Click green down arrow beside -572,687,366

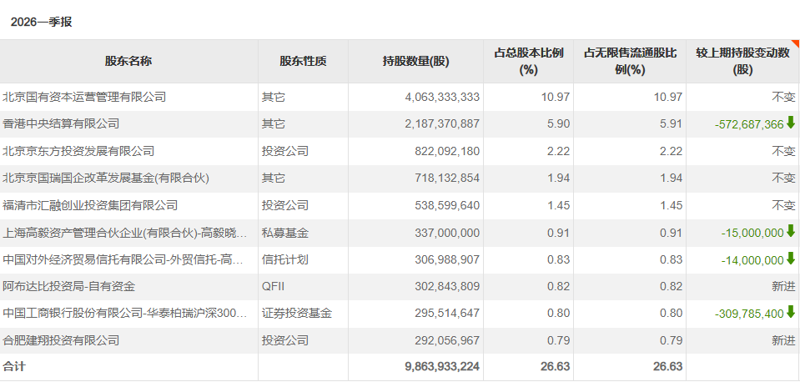tap(790, 123)
